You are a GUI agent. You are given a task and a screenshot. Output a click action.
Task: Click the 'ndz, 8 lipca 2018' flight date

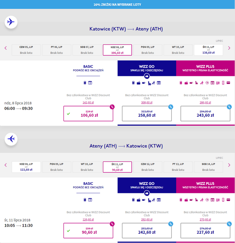click(18, 103)
